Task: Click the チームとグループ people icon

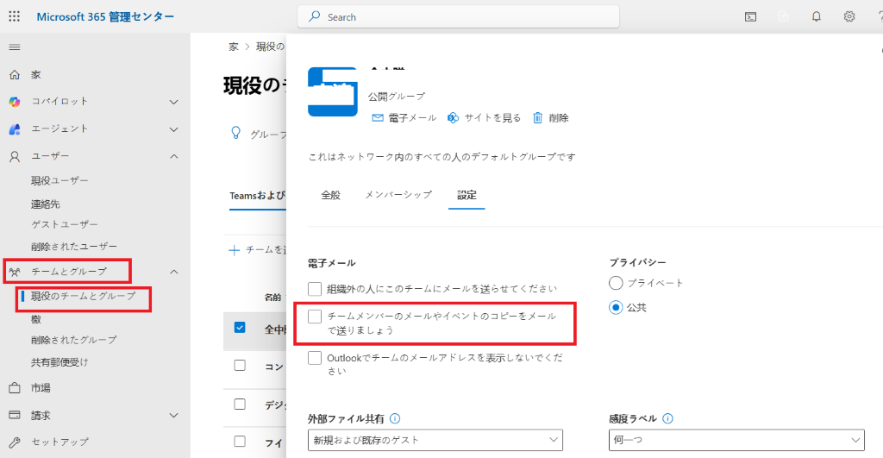Action: (x=15, y=272)
